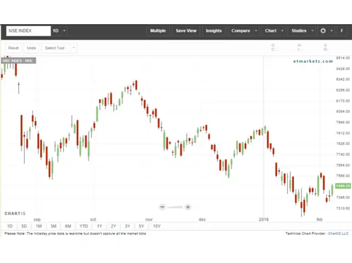Click the zoom in plus icon

coord(188,207)
